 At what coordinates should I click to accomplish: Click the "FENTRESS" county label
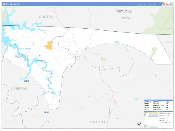tap(97, 122)
